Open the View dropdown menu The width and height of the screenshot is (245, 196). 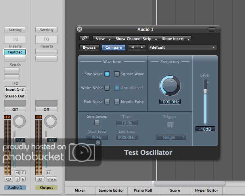(x=102, y=39)
